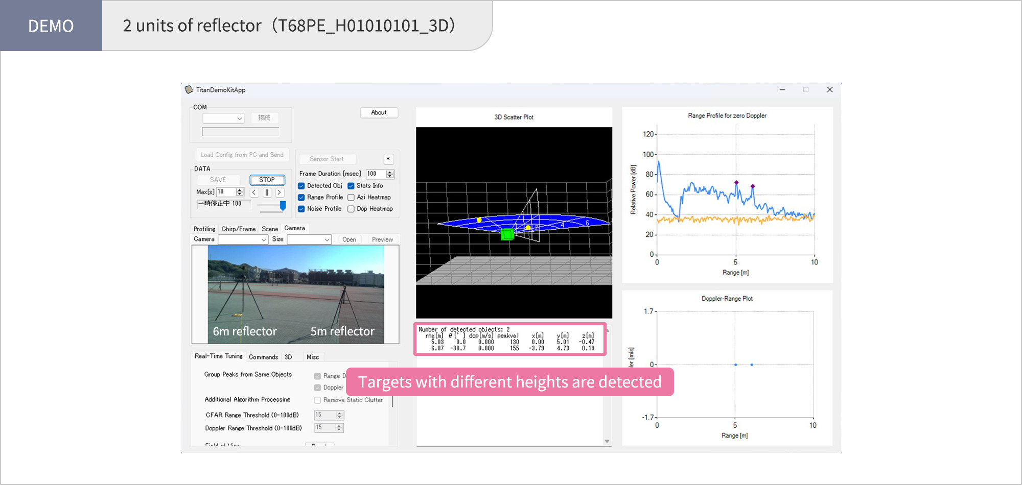Step to the previous frame arrow

coord(254,192)
